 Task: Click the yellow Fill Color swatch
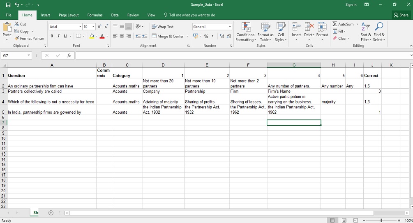[91, 36]
